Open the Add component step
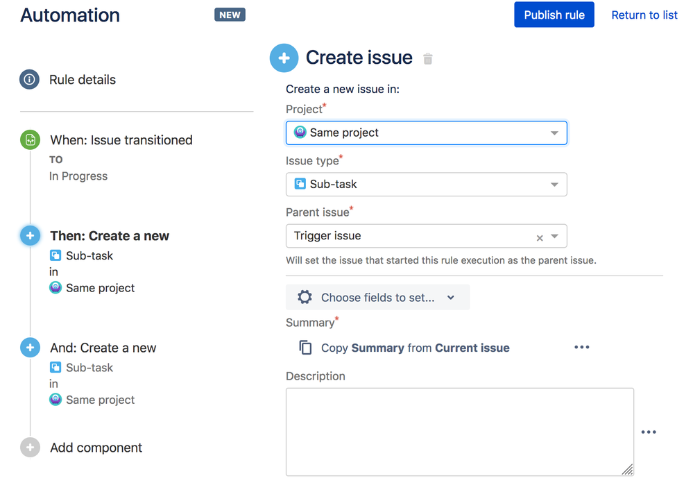This screenshot has width=693, height=492. [96, 448]
